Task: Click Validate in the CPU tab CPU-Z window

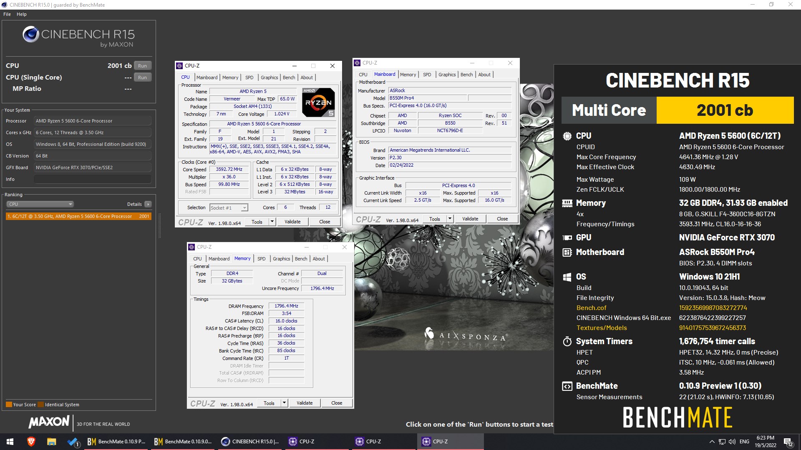Action: pyautogui.click(x=292, y=222)
